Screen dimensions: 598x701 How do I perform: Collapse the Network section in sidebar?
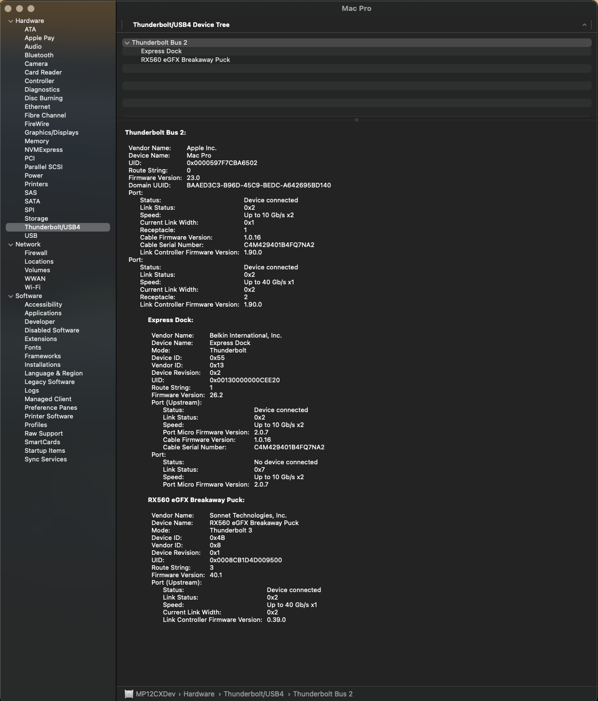(x=10, y=244)
